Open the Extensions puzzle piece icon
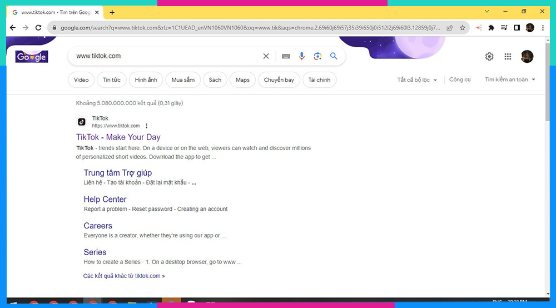The width and height of the screenshot is (556, 308). [491, 28]
